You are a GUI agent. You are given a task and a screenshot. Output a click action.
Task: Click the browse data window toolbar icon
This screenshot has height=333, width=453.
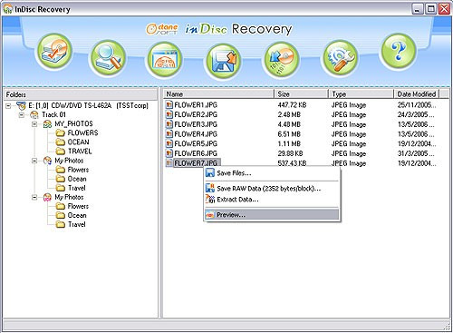pos(165,60)
